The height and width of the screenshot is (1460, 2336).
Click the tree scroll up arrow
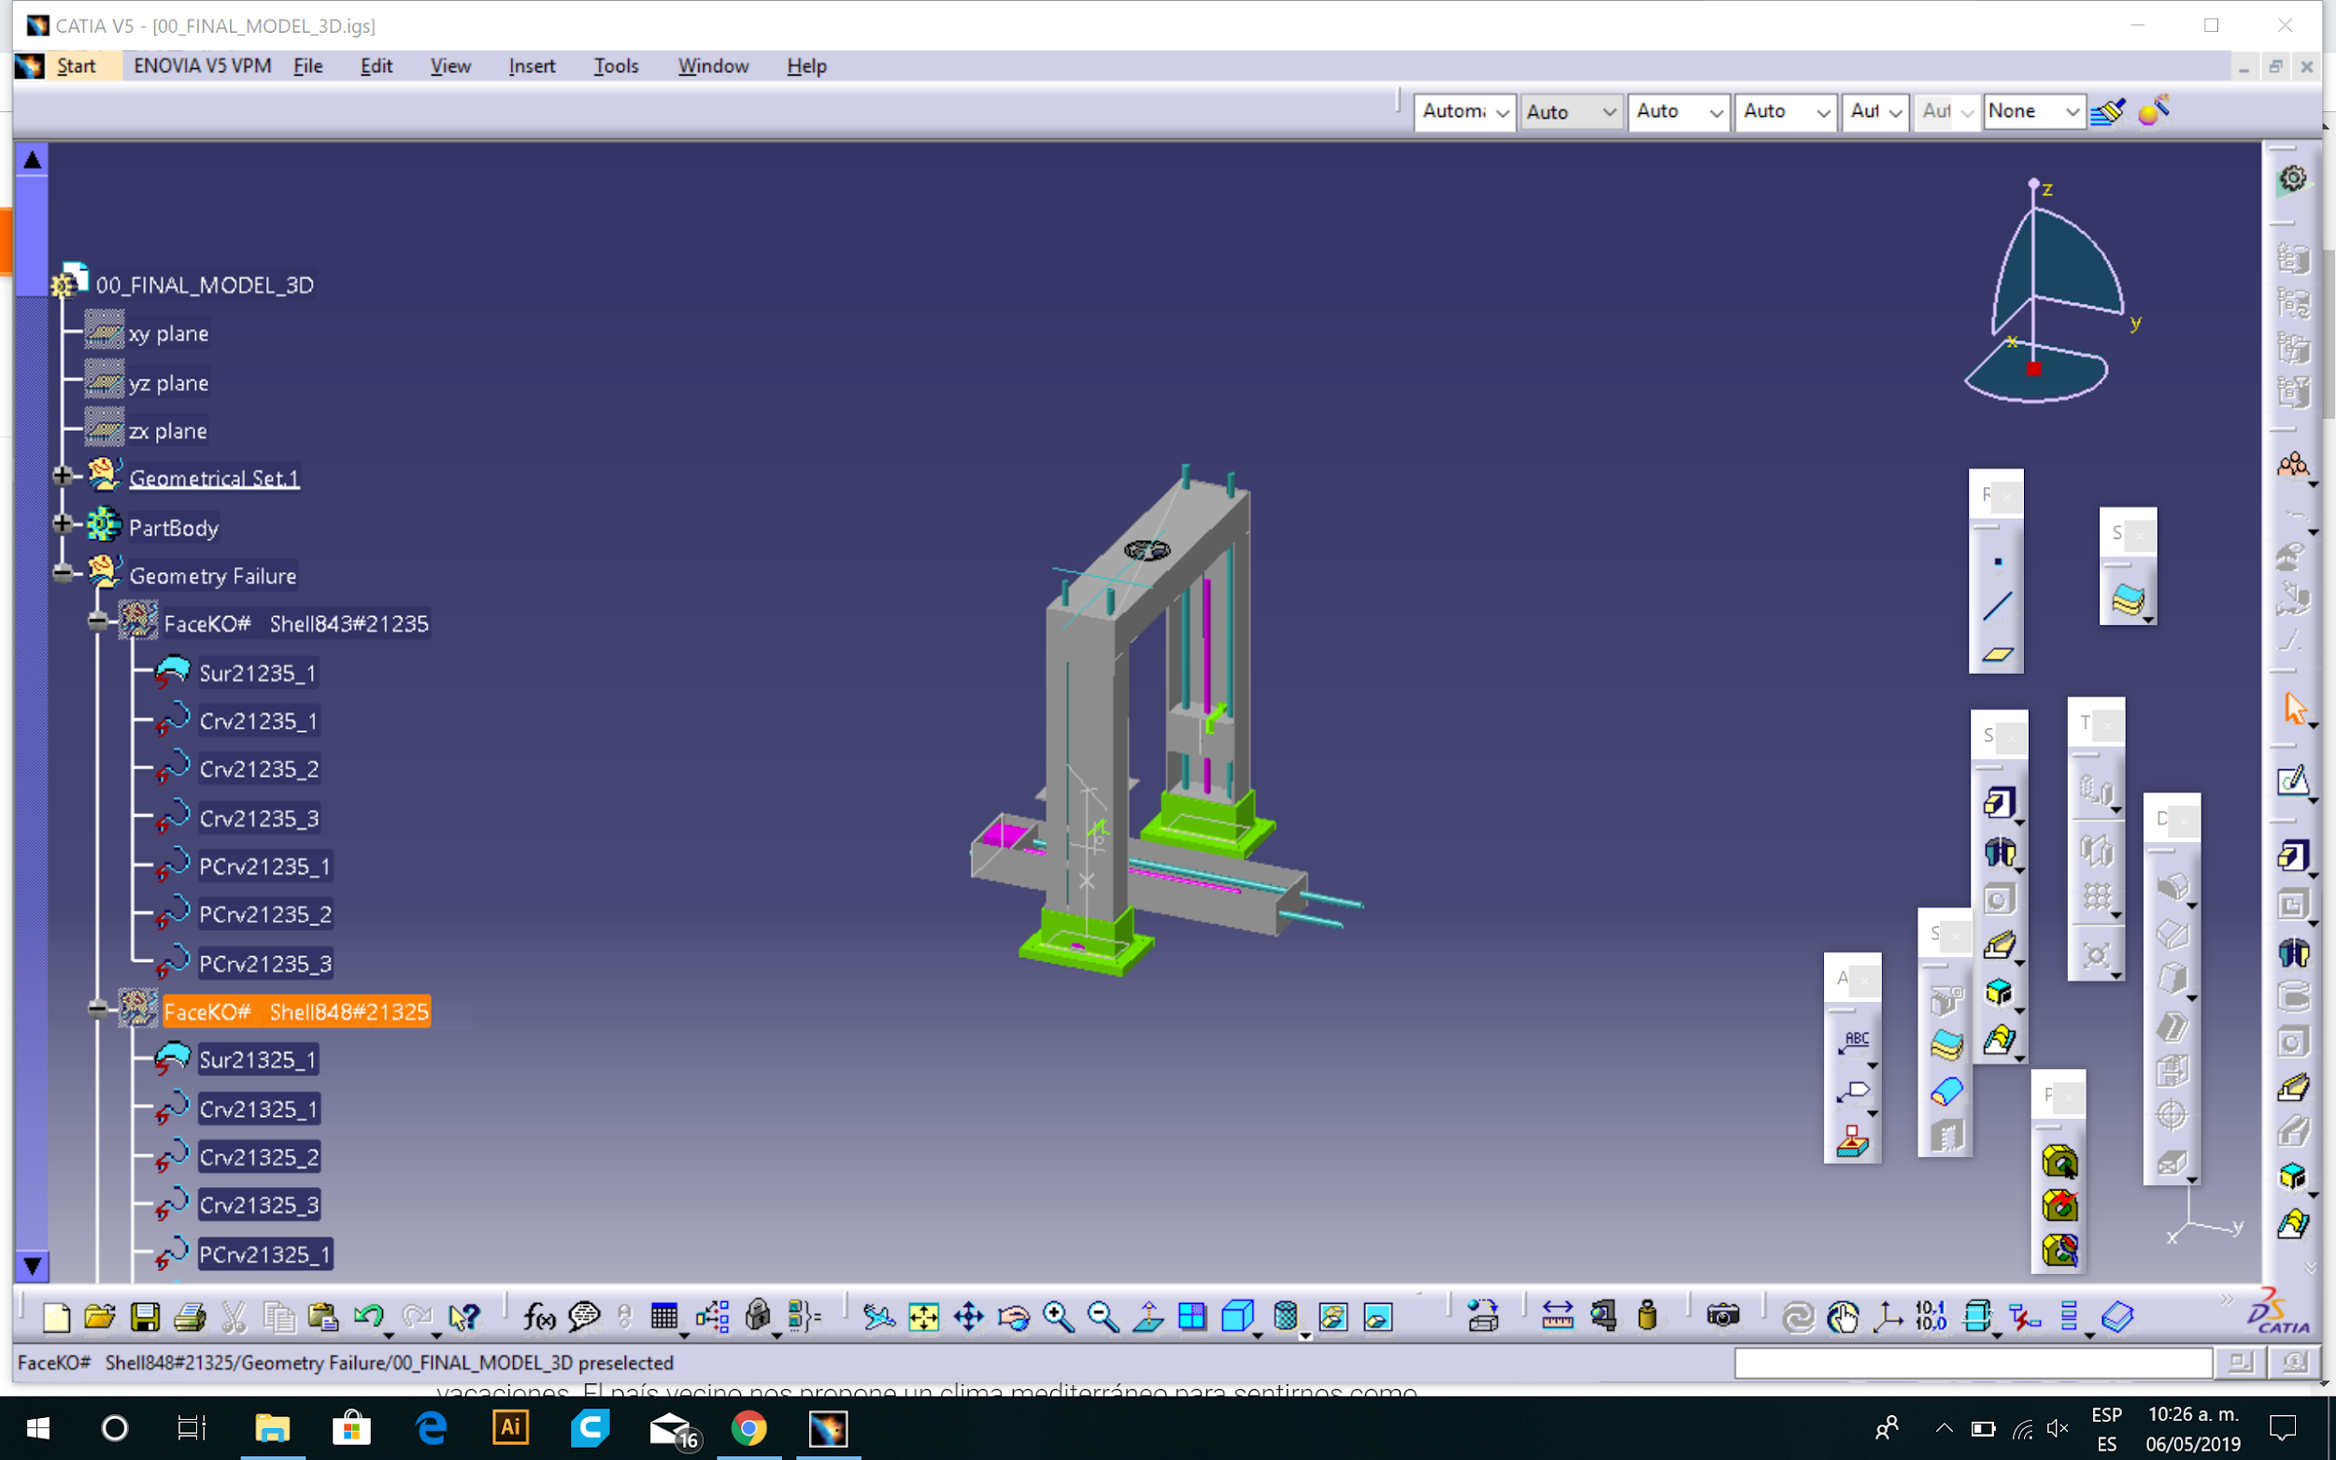(x=32, y=160)
